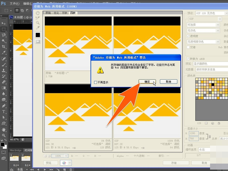Select the Eyedropper tool in left toolbar
This screenshot has width=228, height=171.
(4, 52)
